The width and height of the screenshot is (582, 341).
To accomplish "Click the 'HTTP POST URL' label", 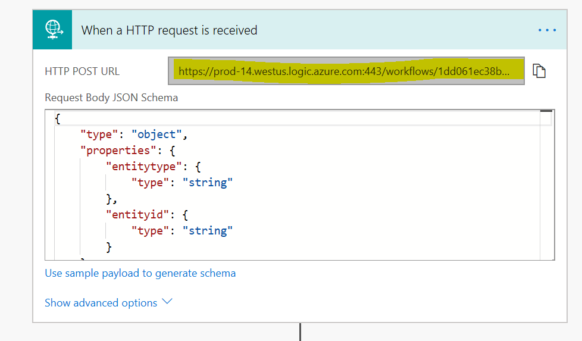I will tap(82, 71).
